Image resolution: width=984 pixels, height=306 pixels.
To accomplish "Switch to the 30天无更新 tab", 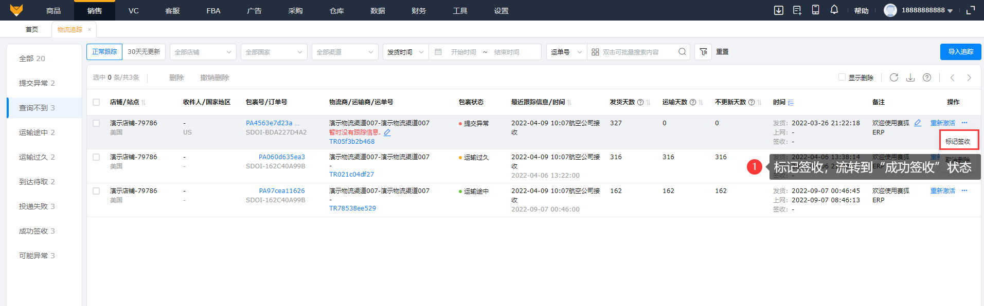I will pos(144,52).
